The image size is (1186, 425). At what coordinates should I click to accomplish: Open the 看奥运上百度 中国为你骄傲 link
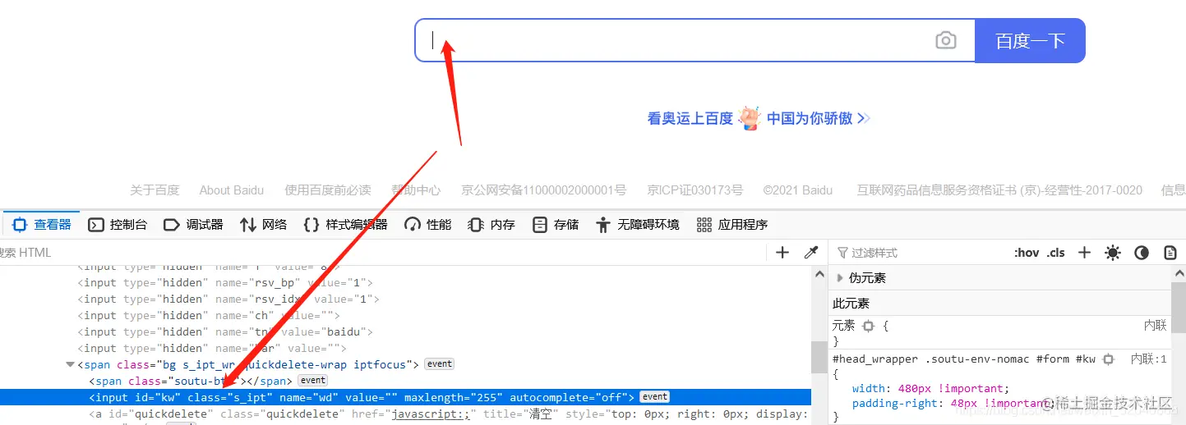click(x=759, y=118)
